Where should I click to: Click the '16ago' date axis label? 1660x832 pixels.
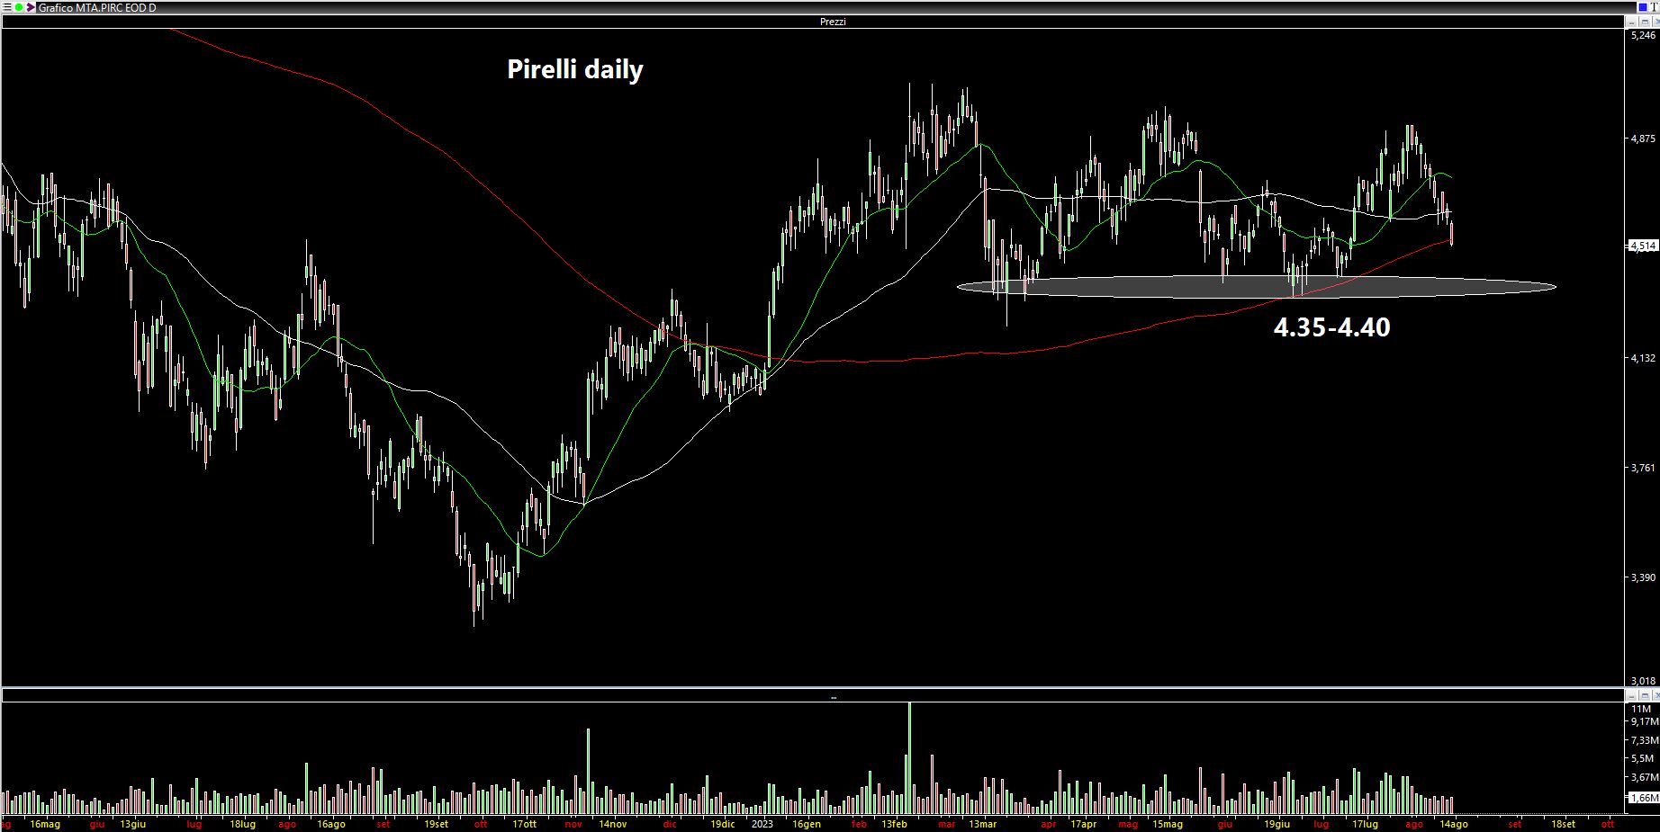(x=330, y=824)
